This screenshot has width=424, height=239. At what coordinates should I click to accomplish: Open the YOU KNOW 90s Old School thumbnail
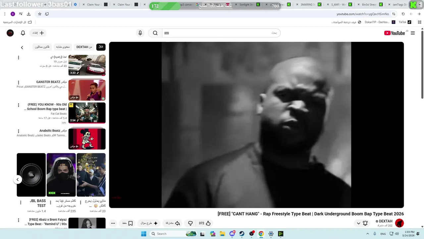click(x=87, y=113)
